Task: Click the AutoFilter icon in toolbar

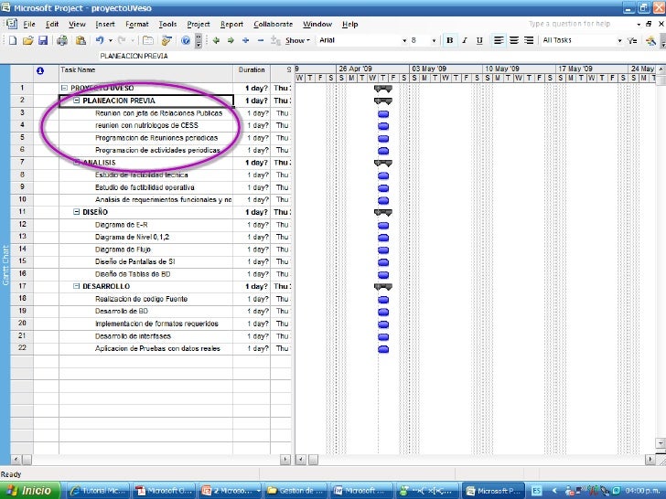Action: [632, 41]
